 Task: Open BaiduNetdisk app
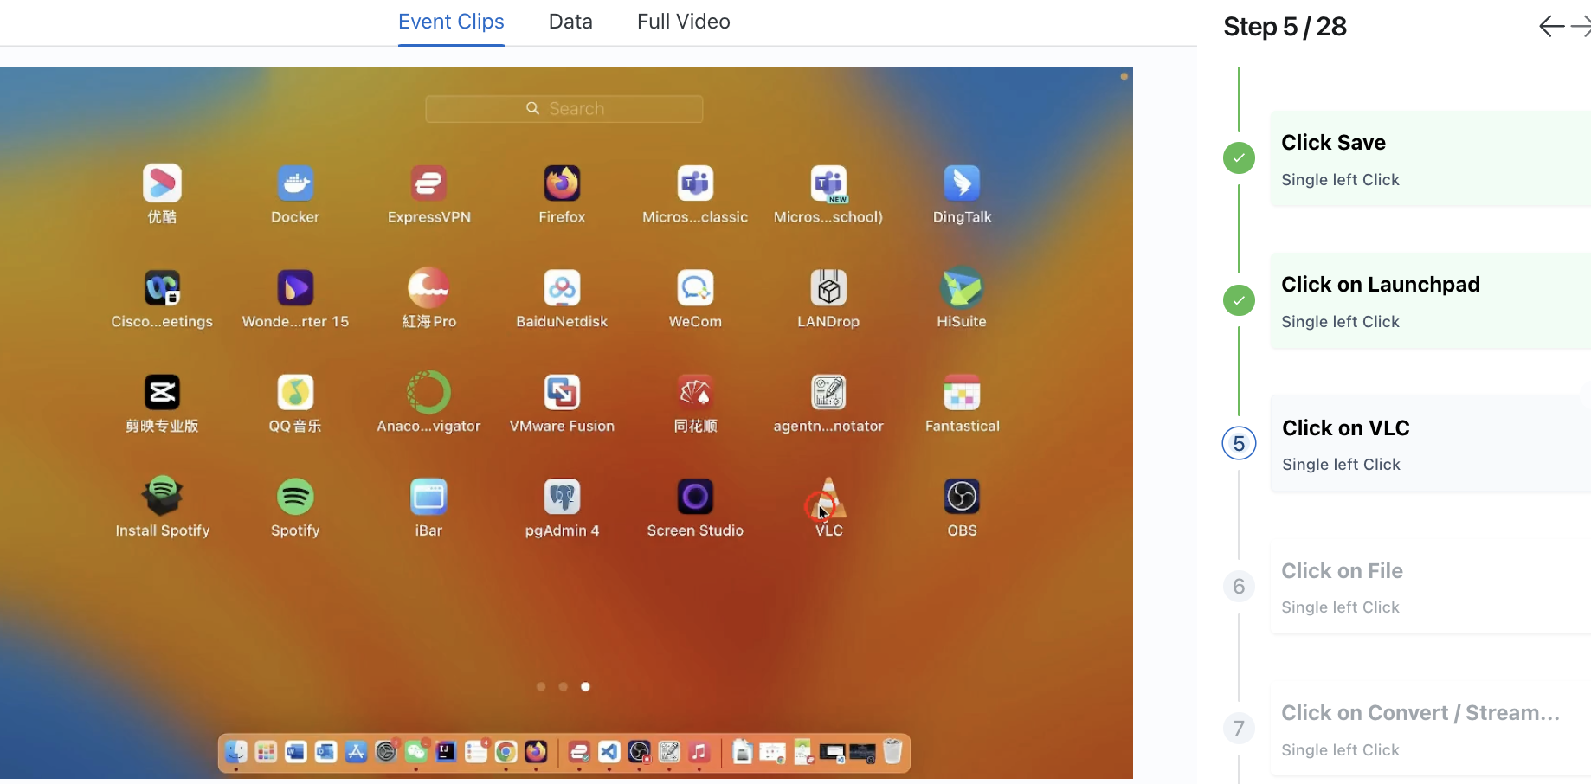pyautogui.click(x=562, y=287)
